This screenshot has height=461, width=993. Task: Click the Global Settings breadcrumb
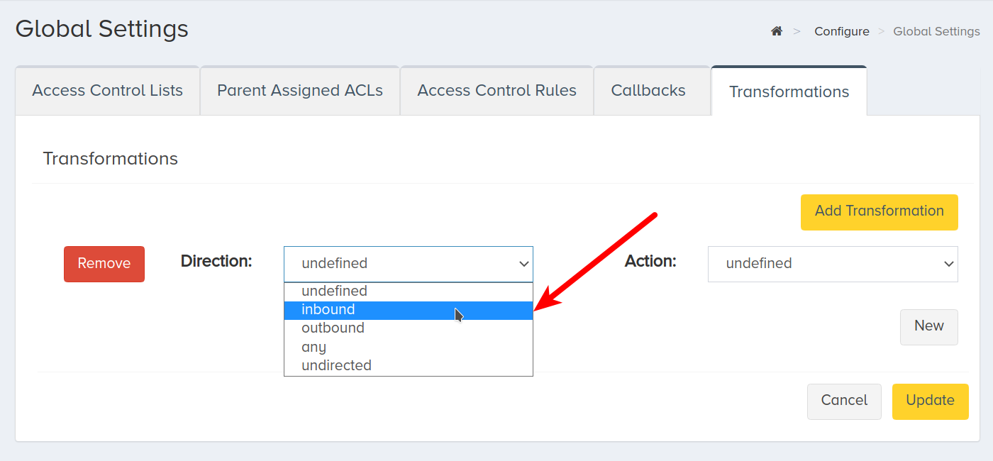(x=936, y=31)
